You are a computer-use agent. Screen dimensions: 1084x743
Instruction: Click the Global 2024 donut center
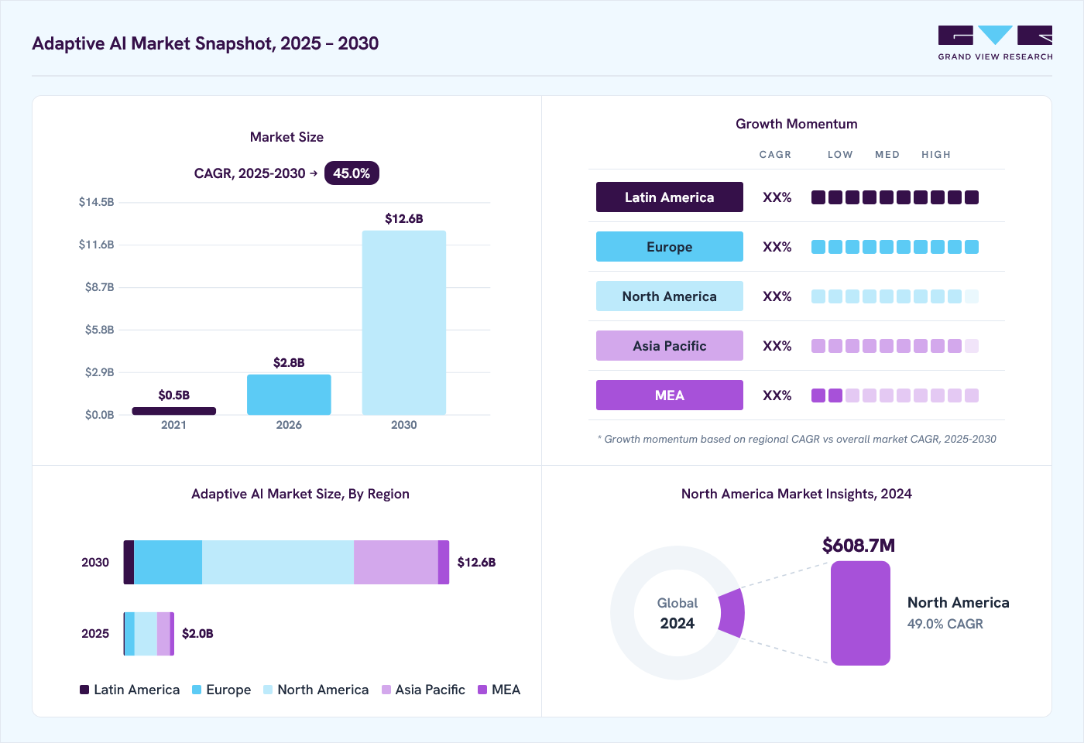tap(677, 613)
